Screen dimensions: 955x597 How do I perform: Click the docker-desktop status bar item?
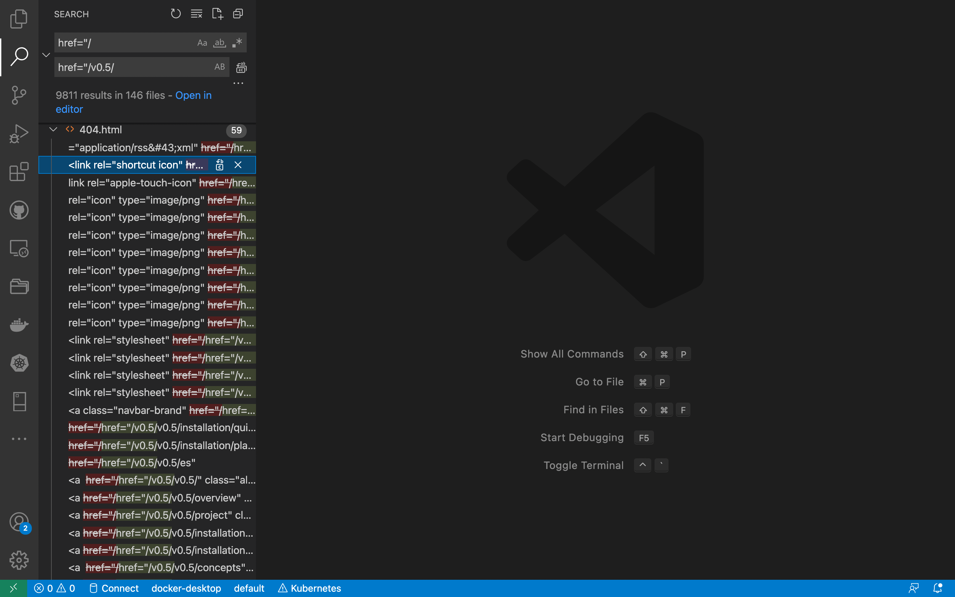pyautogui.click(x=186, y=588)
